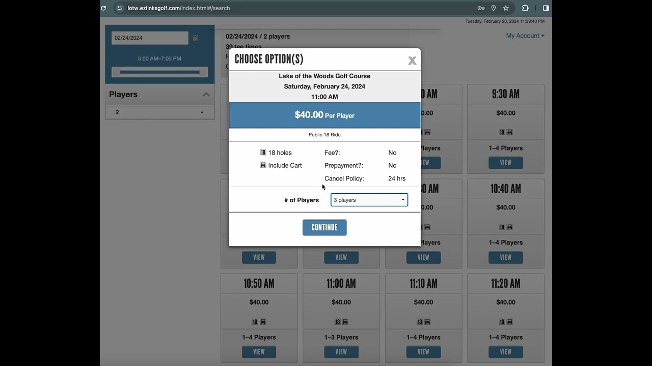The image size is (652, 366).
Task: View the 11:20 AM tee time
Action: [x=506, y=352]
